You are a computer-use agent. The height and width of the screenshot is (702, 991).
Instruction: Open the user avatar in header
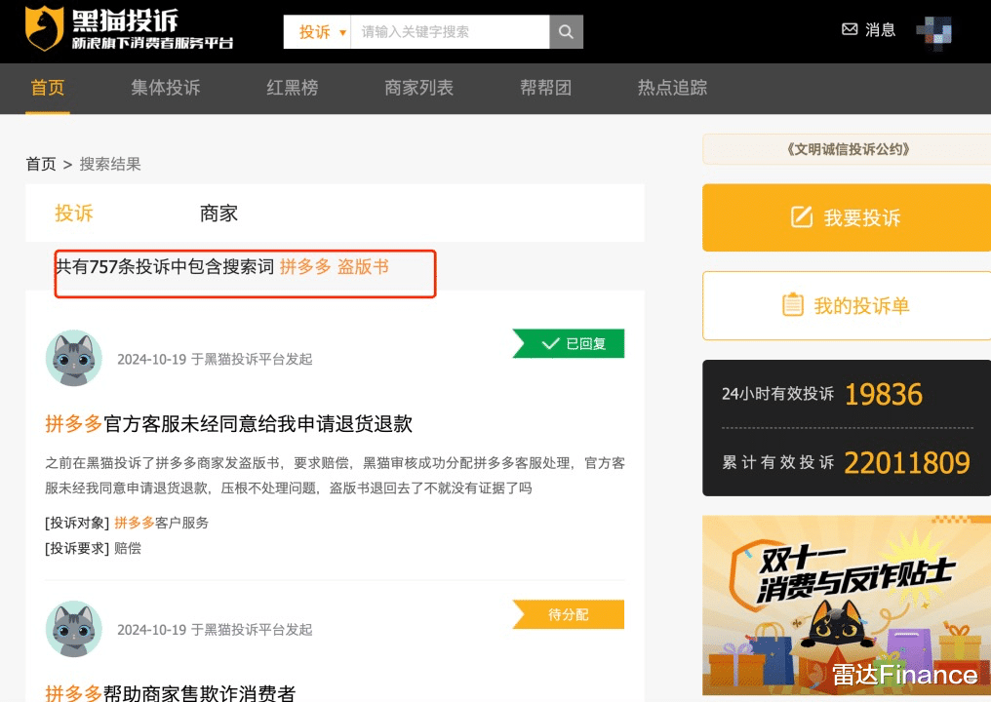[933, 33]
